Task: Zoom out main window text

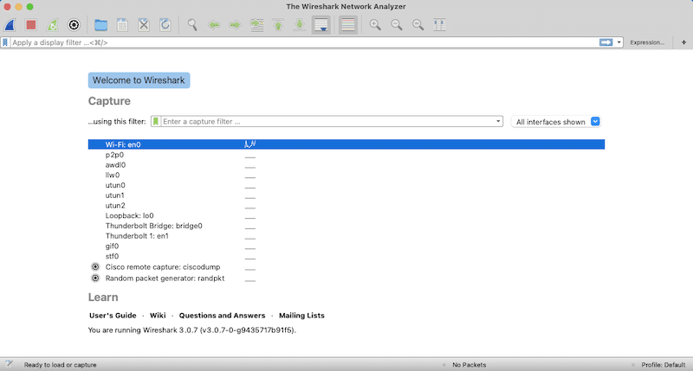Action: pos(397,25)
